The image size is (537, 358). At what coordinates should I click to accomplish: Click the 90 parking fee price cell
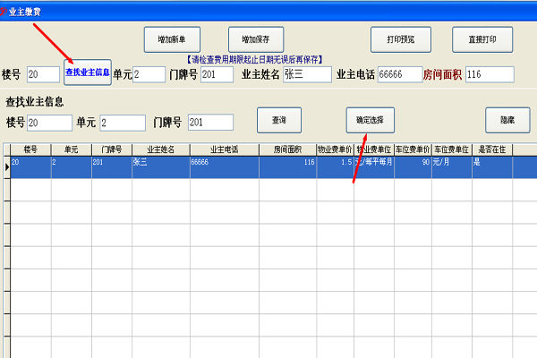[413, 167]
